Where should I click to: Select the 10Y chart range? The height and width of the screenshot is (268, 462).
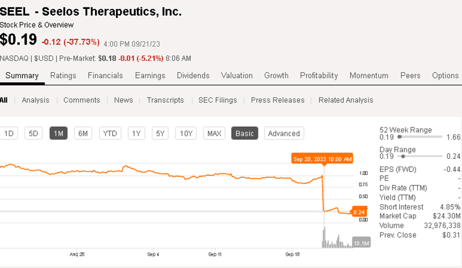[186, 133]
